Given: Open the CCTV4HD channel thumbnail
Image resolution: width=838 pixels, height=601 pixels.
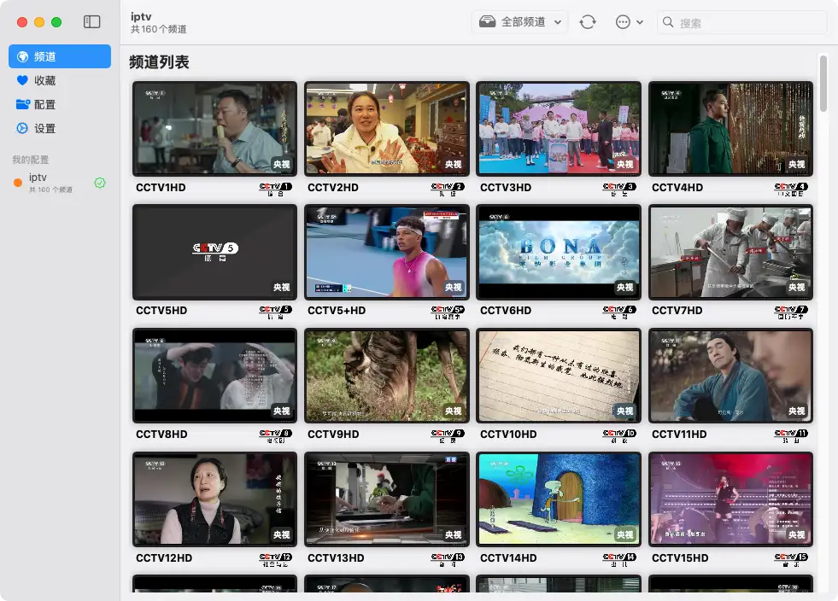Looking at the screenshot, I should pyautogui.click(x=730, y=129).
